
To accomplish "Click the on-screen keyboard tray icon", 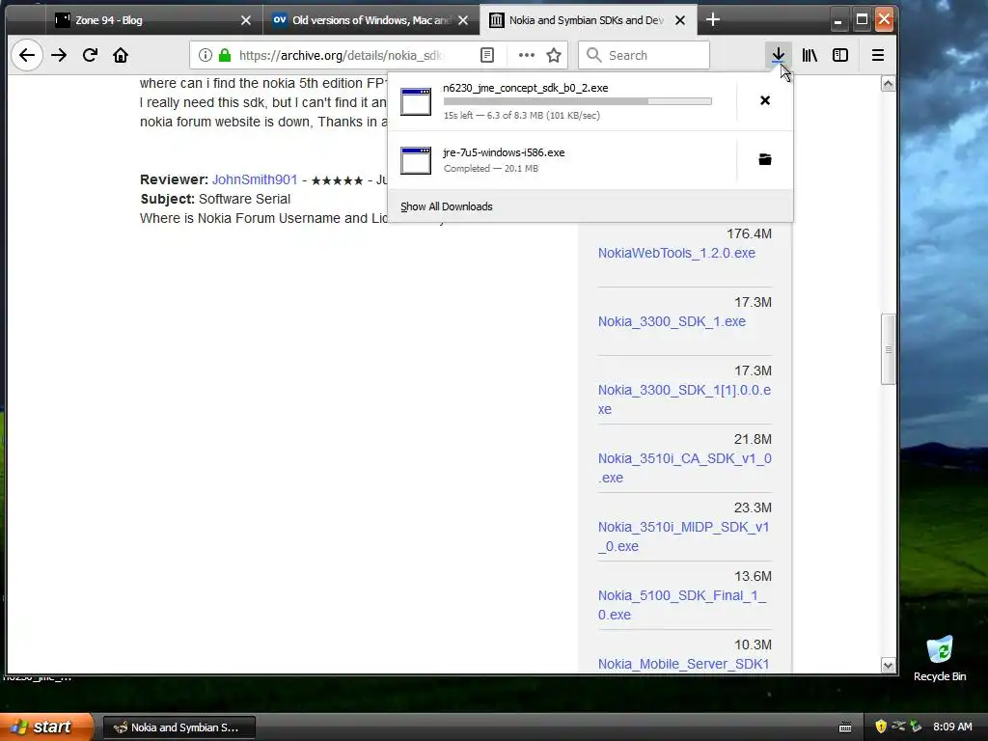I will click(845, 727).
